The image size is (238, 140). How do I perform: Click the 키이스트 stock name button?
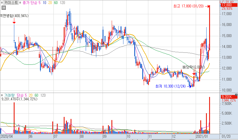[11, 3]
